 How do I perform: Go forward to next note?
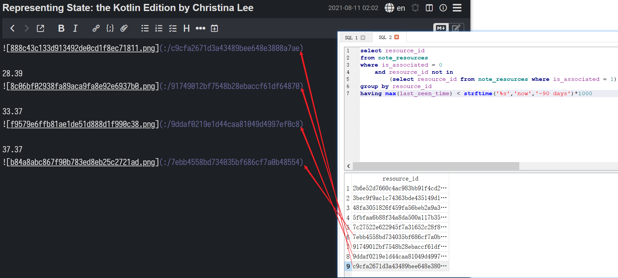27,28
